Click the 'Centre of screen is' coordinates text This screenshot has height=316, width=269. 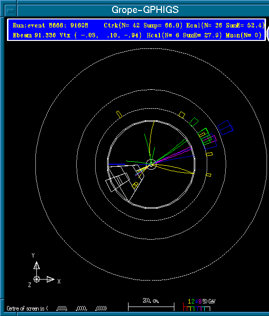pyautogui.click(x=56, y=309)
